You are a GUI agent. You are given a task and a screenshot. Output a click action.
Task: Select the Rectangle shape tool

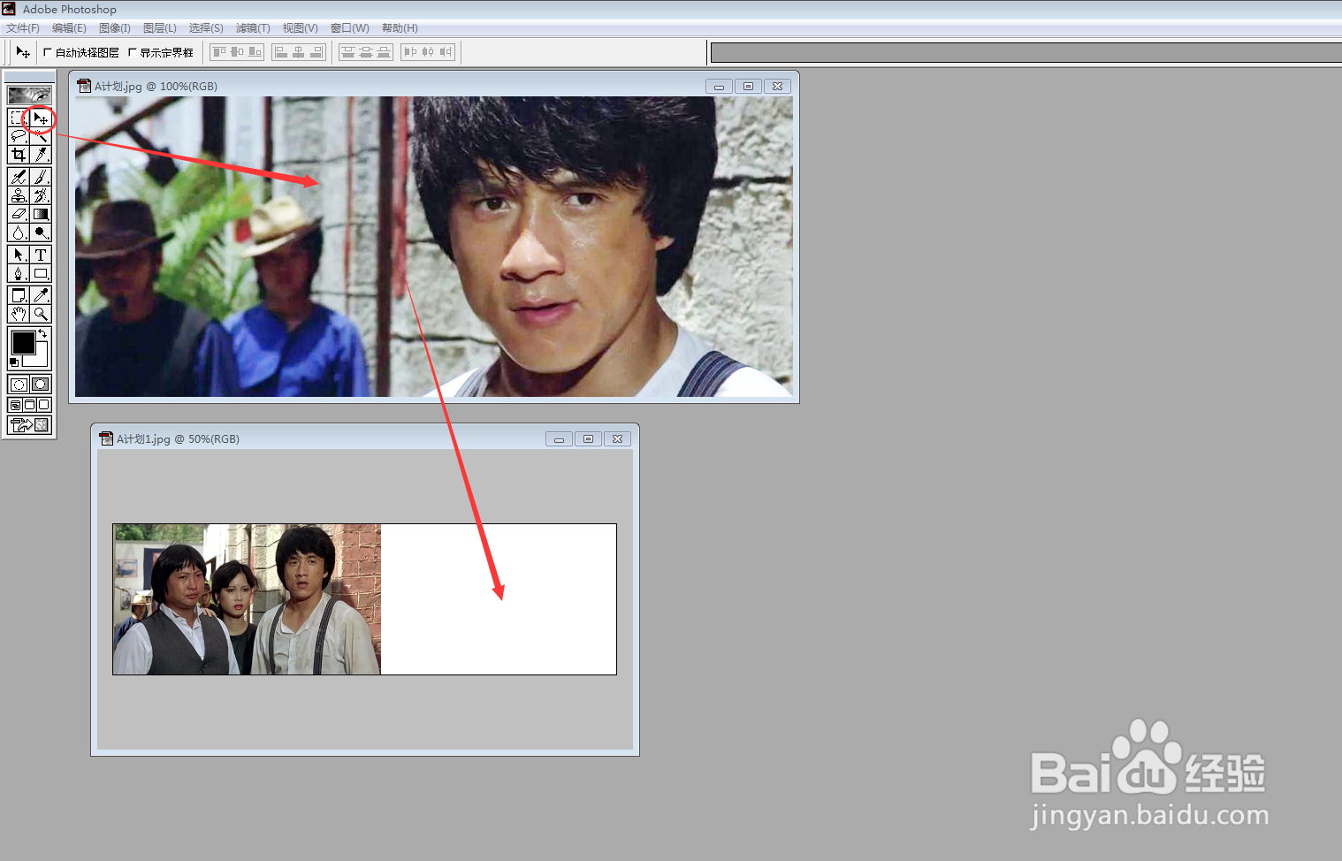(x=41, y=273)
